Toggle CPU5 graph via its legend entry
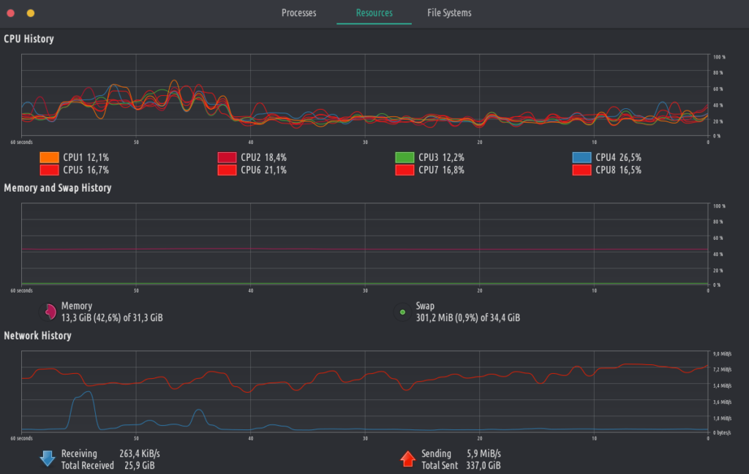 (86, 169)
